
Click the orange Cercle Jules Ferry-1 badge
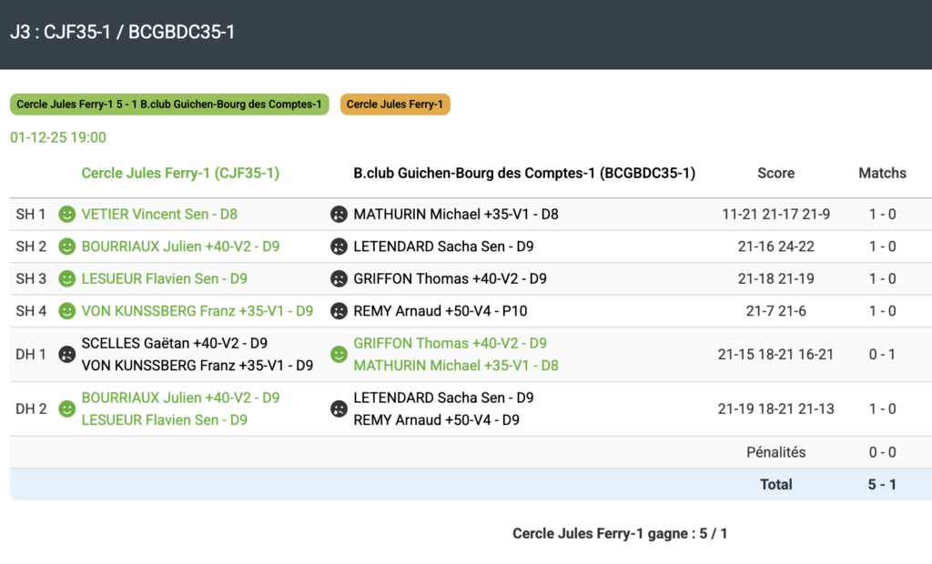[395, 105]
